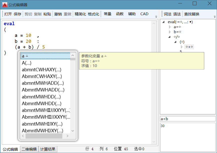Click the 粘贴 (Paste) toolbar button
217x153 pixels.
point(47,14)
